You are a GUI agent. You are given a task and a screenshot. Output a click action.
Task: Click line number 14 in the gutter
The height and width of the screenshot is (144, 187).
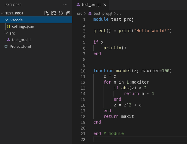coord(83,94)
